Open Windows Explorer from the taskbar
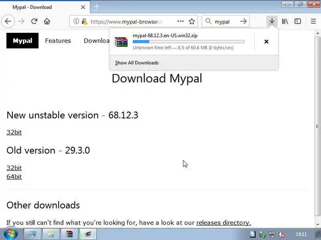 pos(51,234)
